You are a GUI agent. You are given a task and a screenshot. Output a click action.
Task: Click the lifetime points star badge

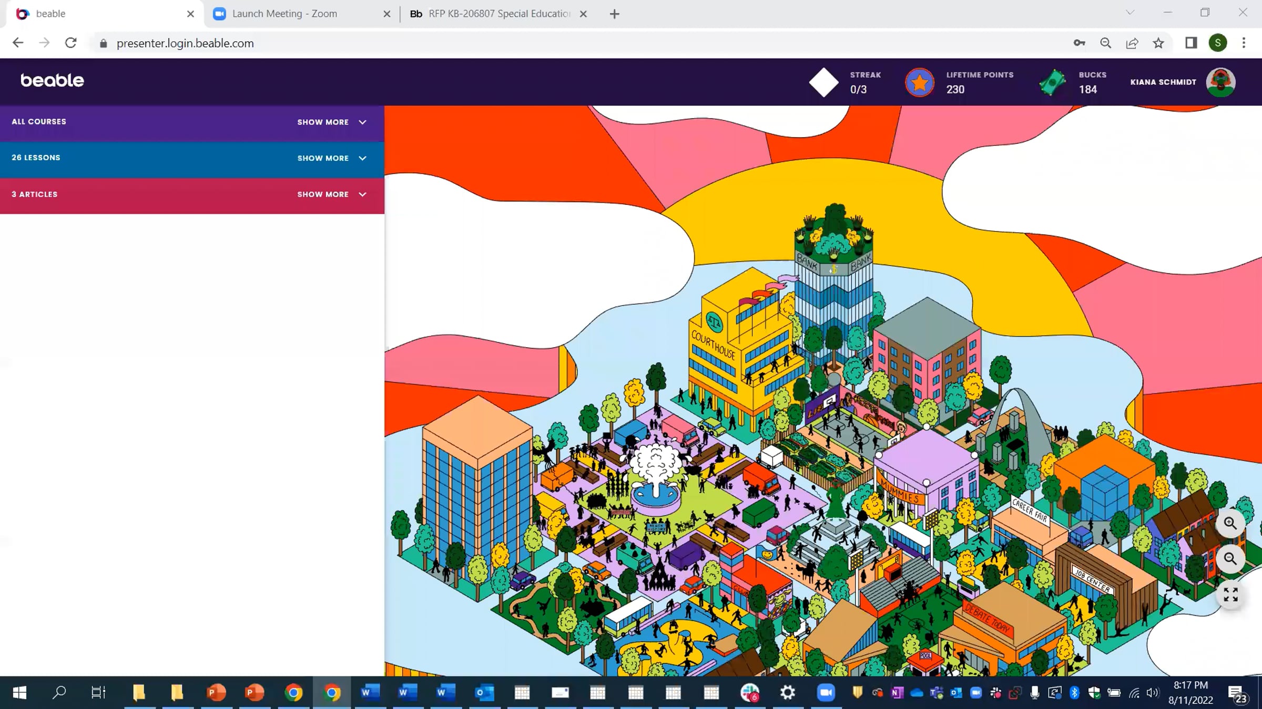click(x=919, y=82)
